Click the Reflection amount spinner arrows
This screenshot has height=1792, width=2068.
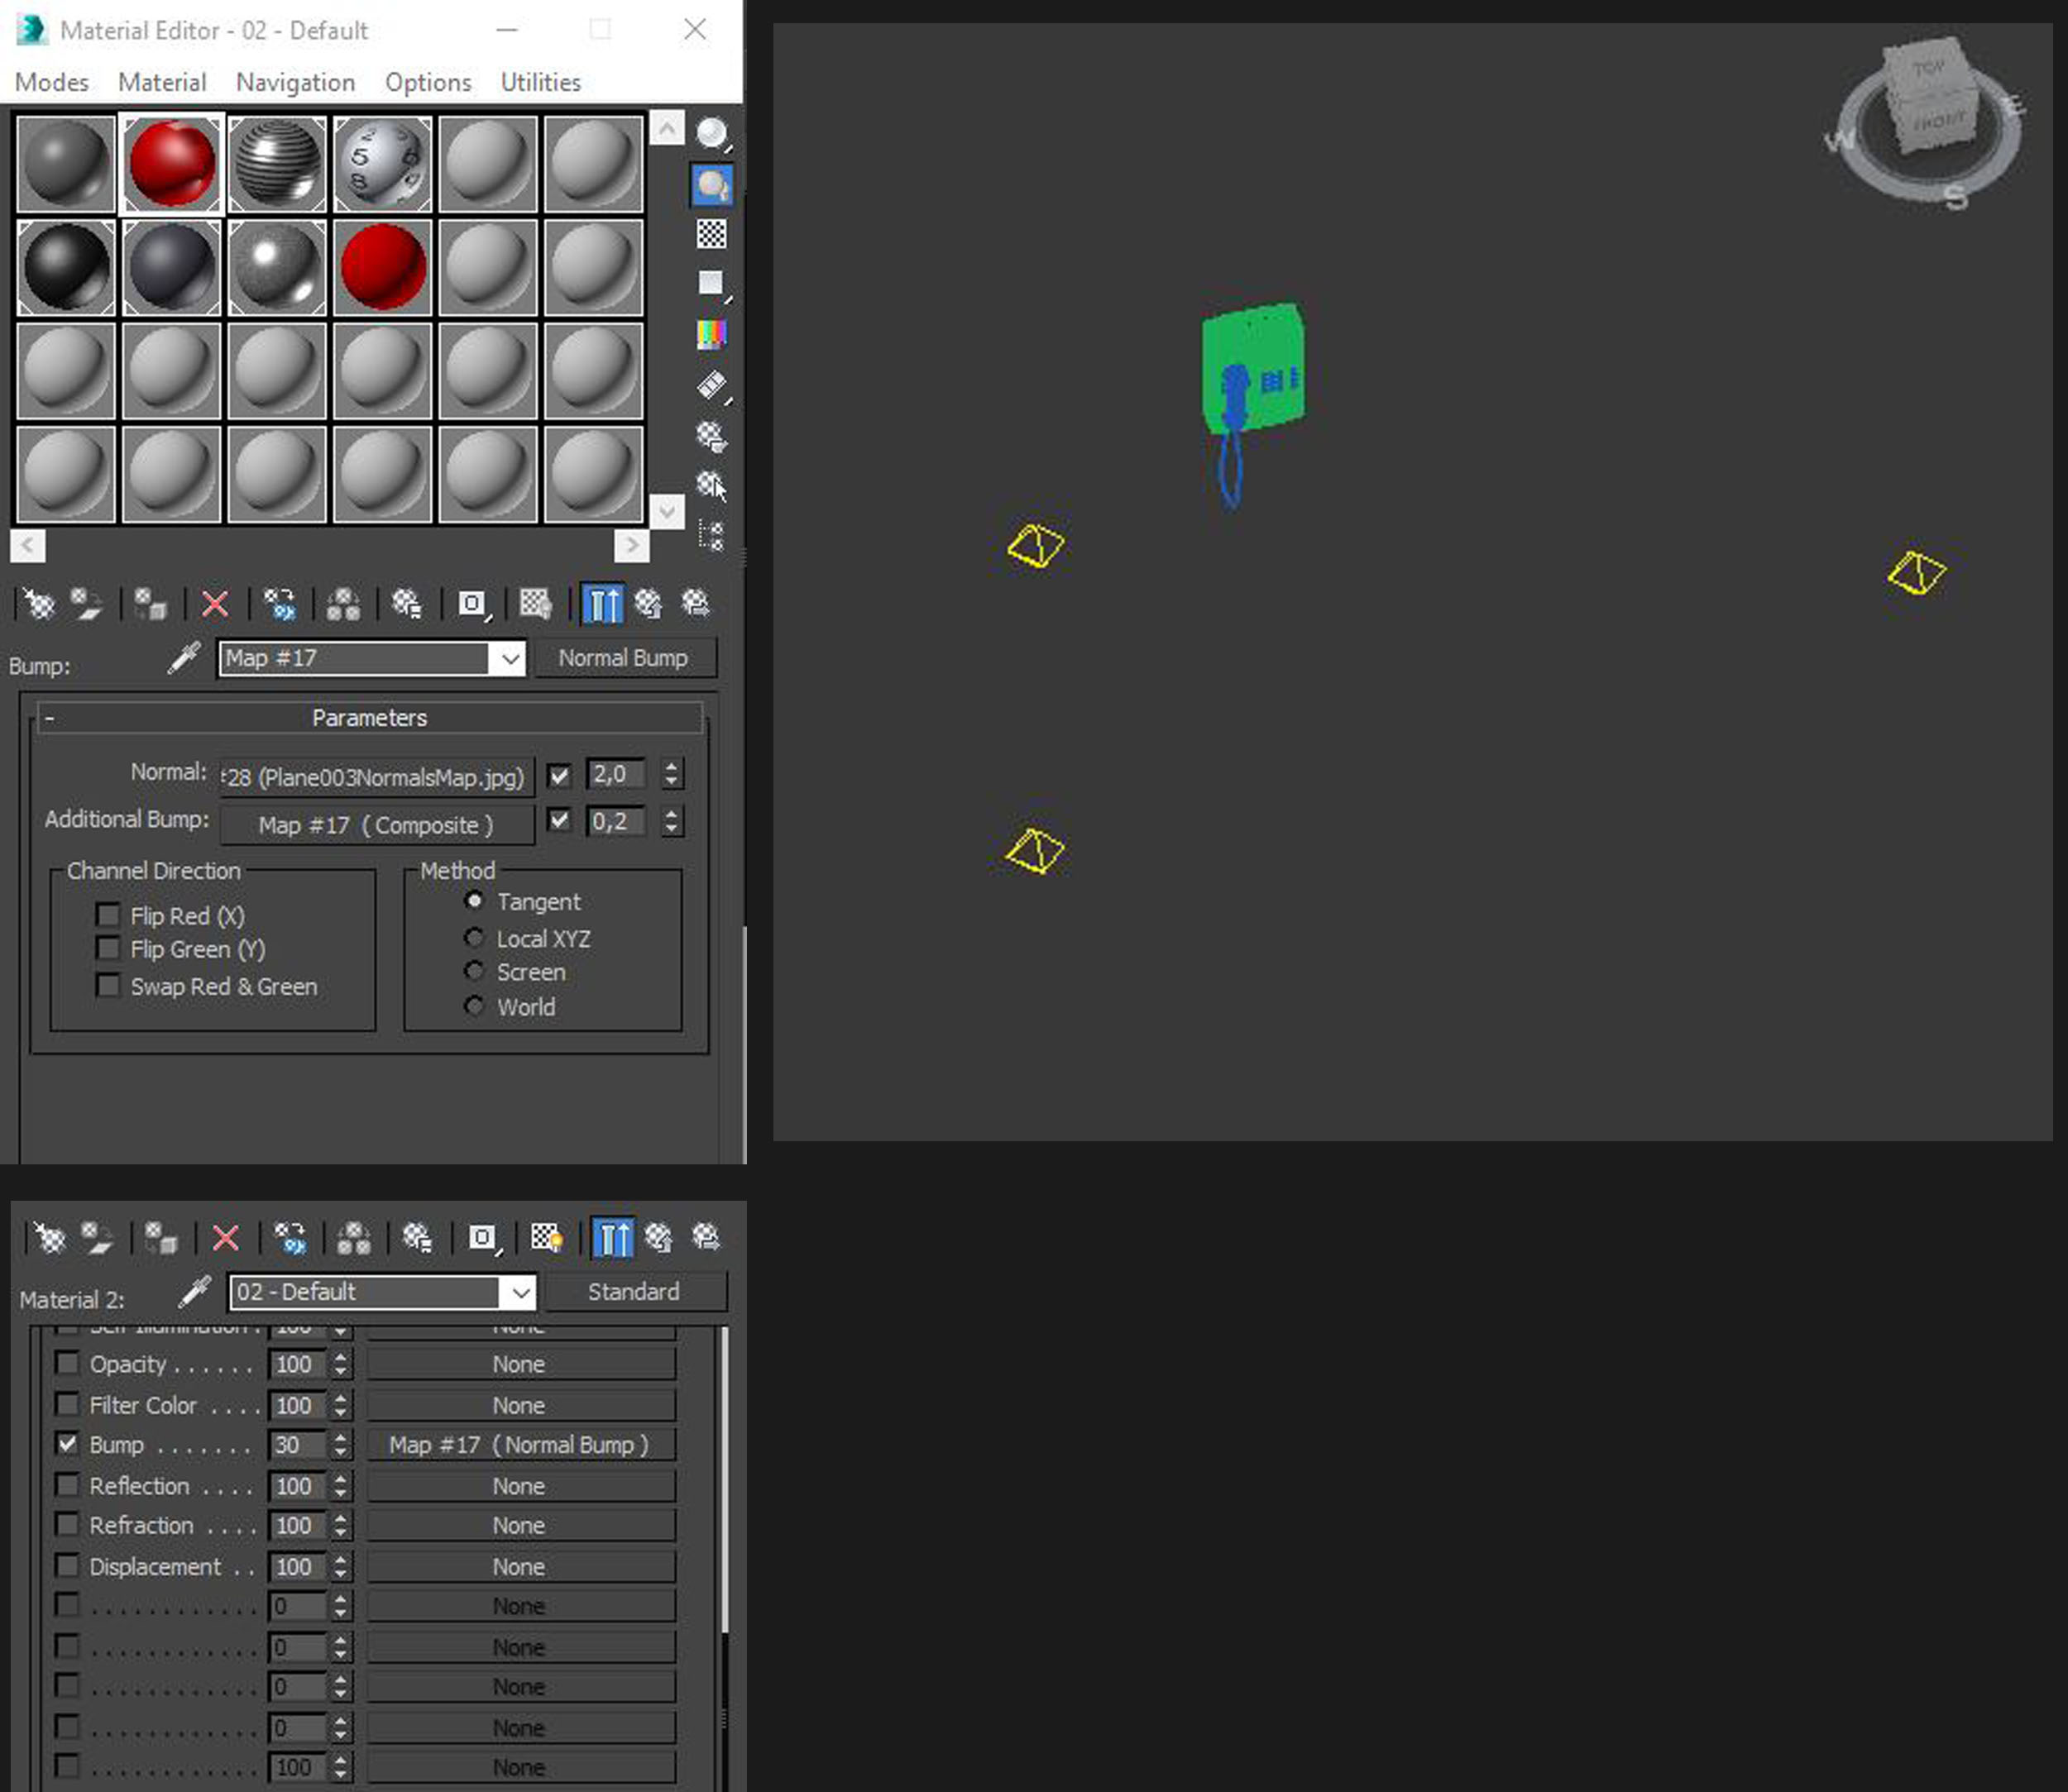click(x=340, y=1486)
